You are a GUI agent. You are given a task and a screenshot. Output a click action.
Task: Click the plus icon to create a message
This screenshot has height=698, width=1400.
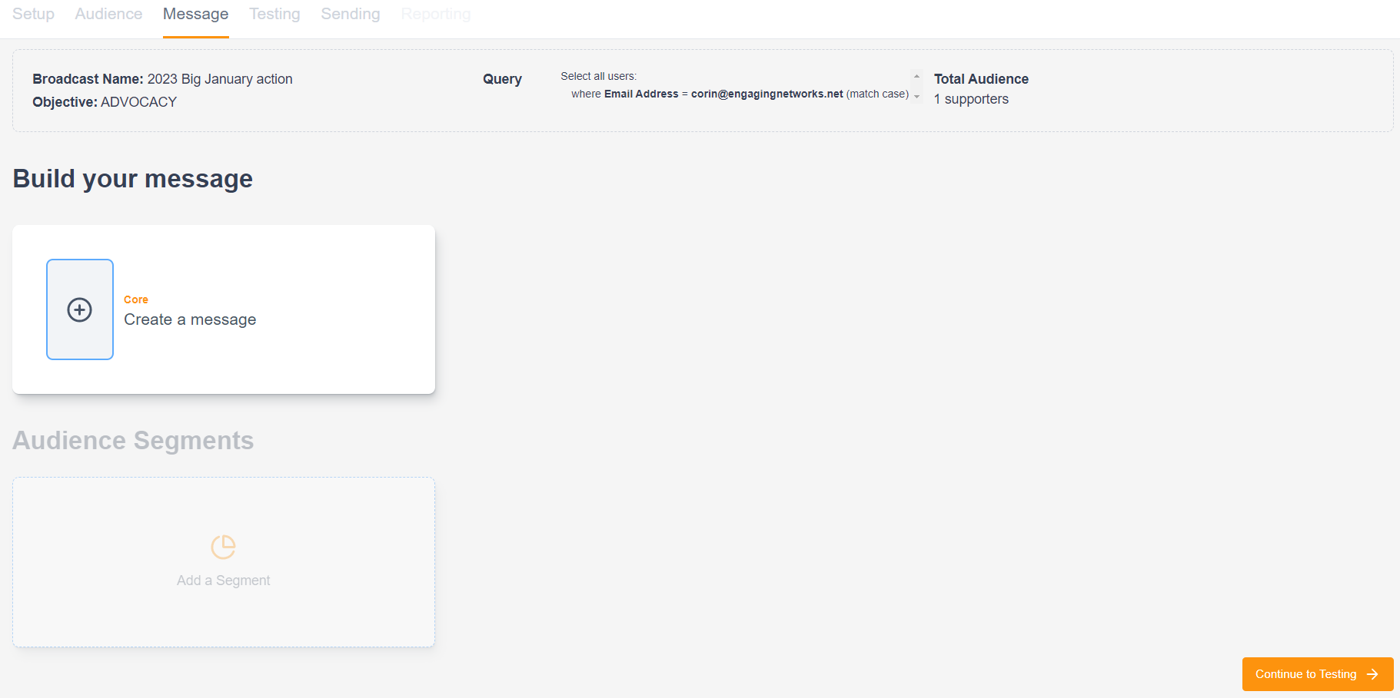coord(80,309)
